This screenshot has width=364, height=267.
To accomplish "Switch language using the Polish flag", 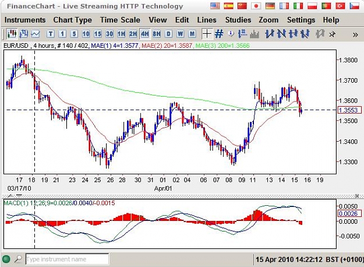I will point(312,6).
